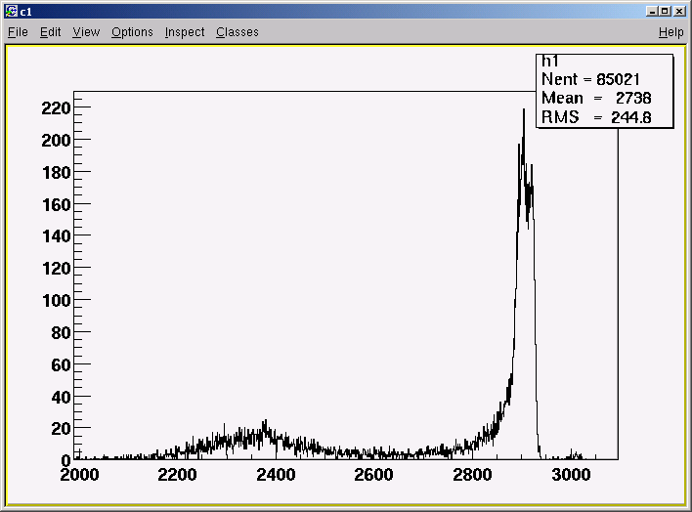Click the ROOT icon in title bar
Viewport: 692px width, 512px height.
11,11
